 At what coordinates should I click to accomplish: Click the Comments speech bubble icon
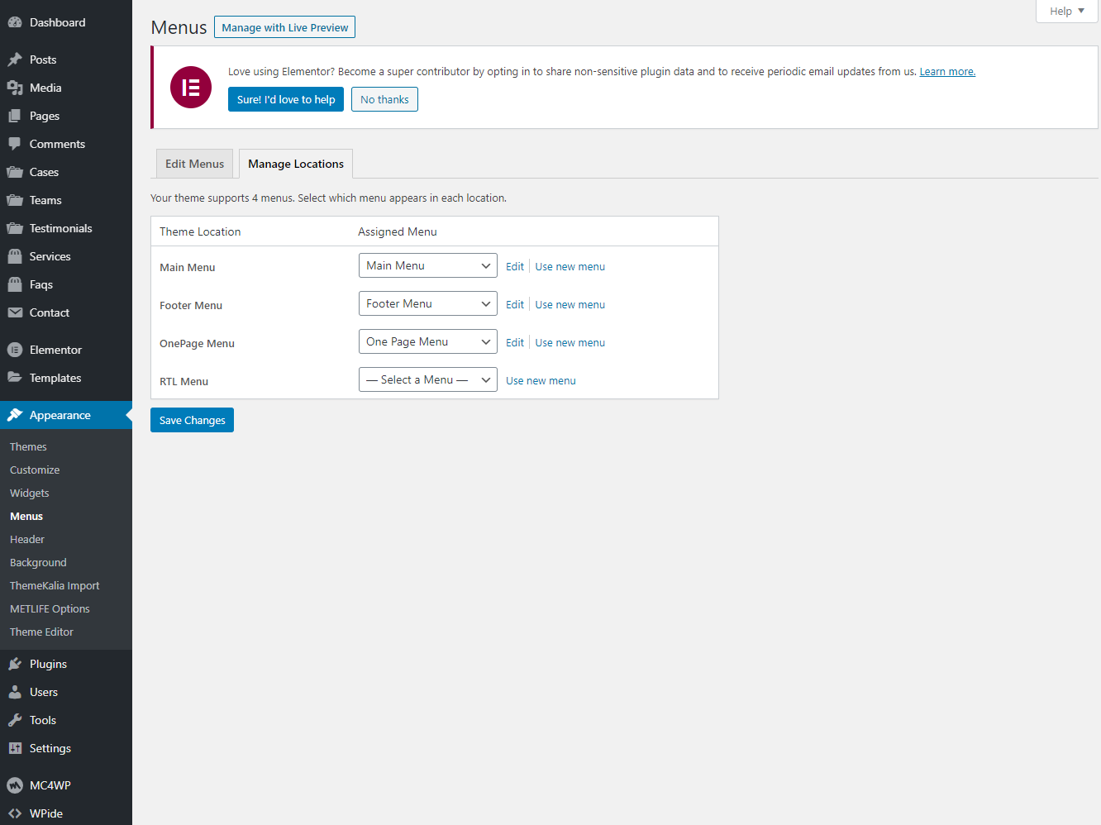pos(15,144)
